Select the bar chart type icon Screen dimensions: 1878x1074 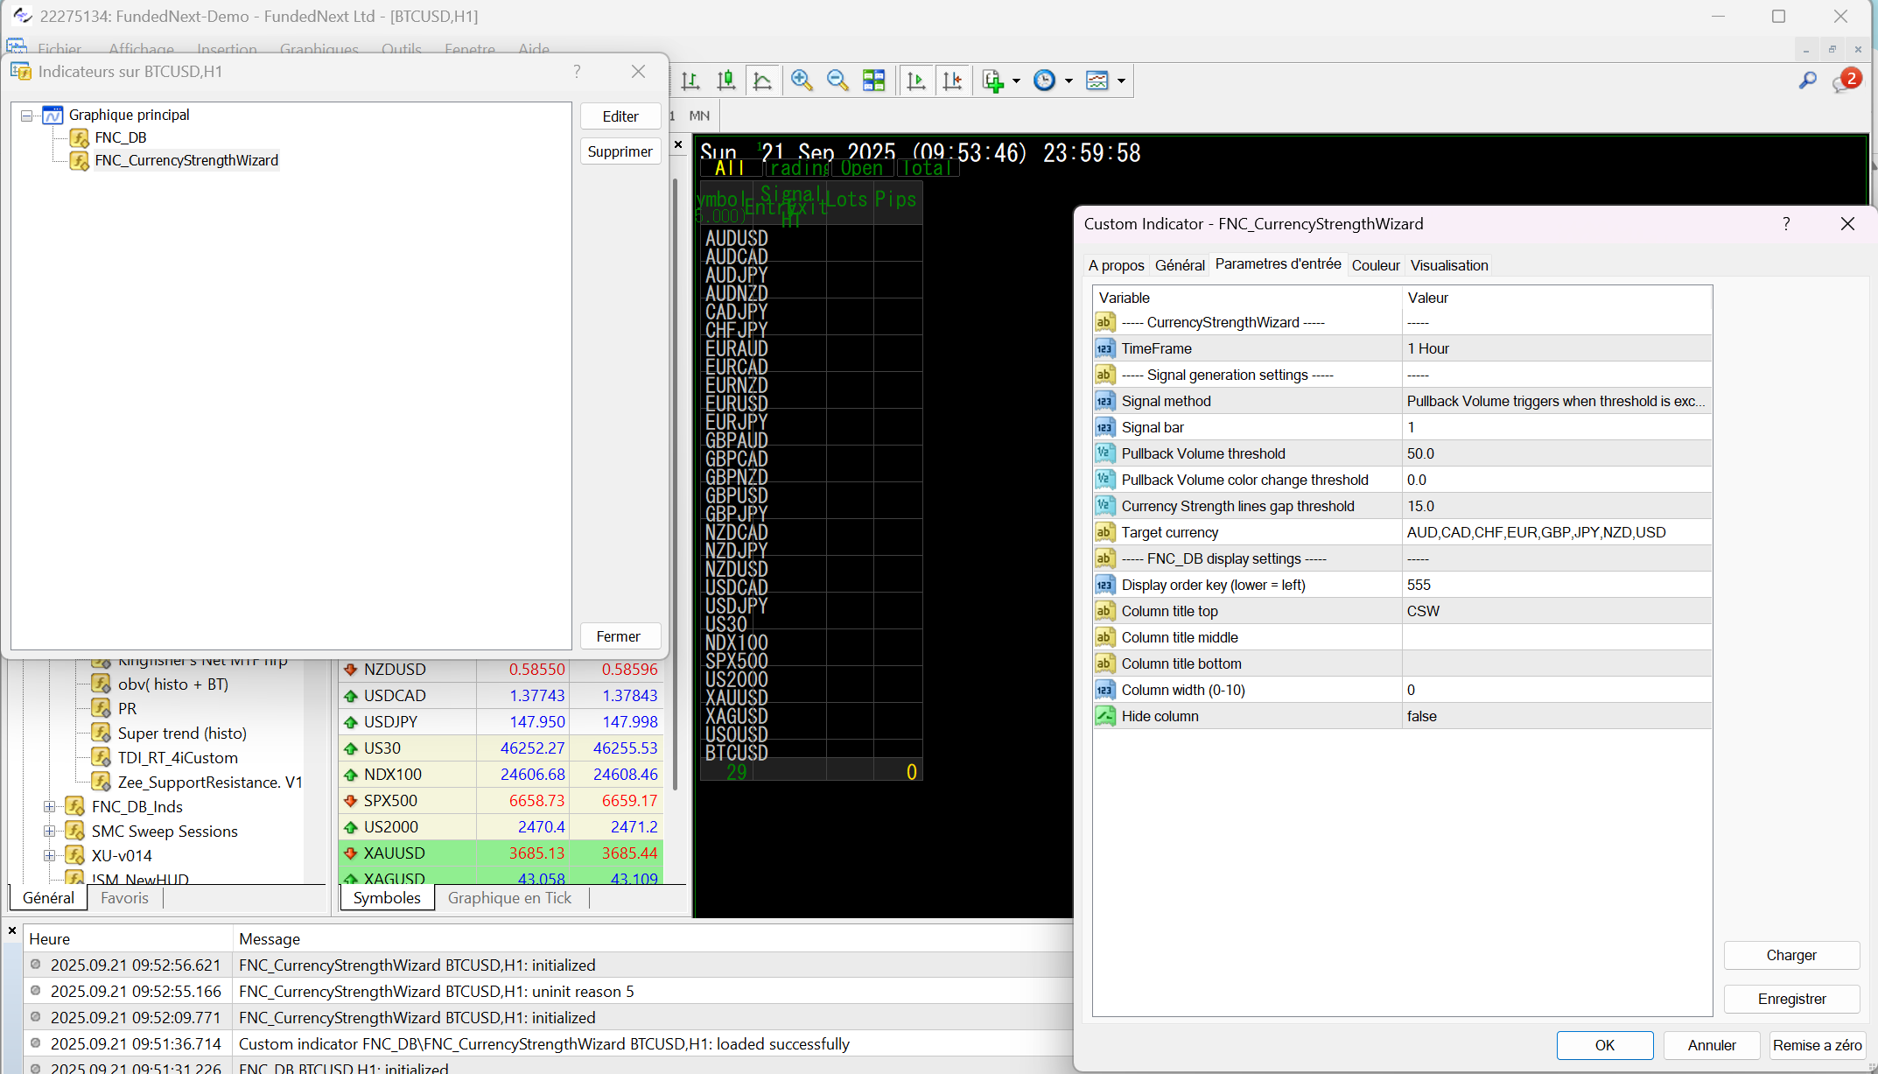[690, 81]
